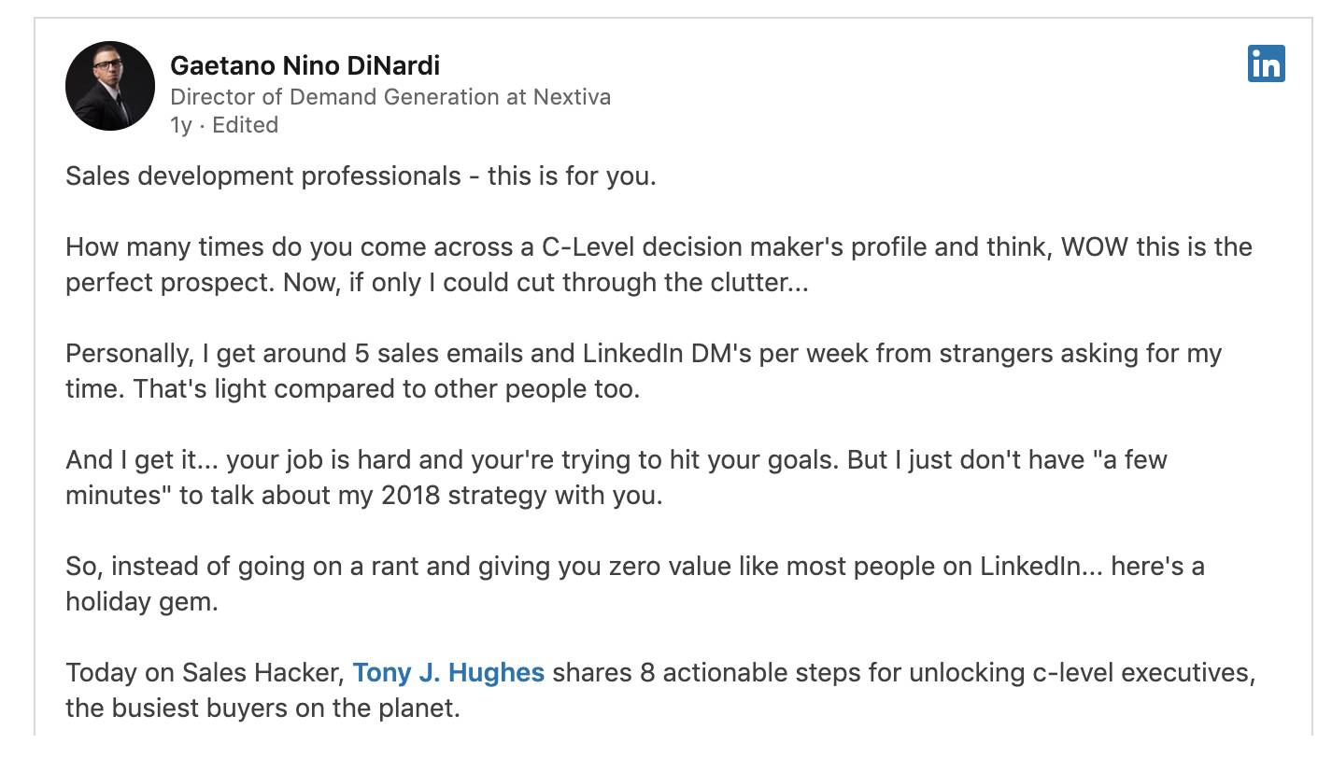Click the "1y" post timestamp
1332x758 pixels.
[x=180, y=125]
